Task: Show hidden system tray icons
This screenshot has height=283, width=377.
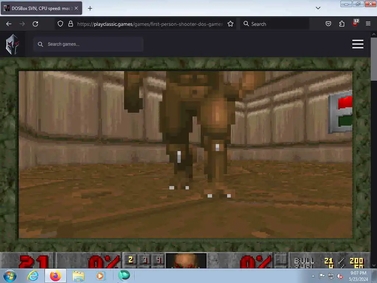Action: (313, 276)
